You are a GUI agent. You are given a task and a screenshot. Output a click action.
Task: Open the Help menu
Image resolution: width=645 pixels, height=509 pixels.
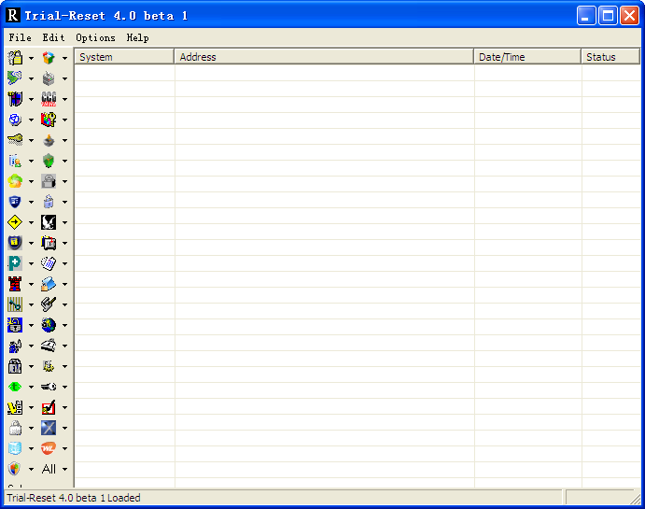tap(137, 38)
